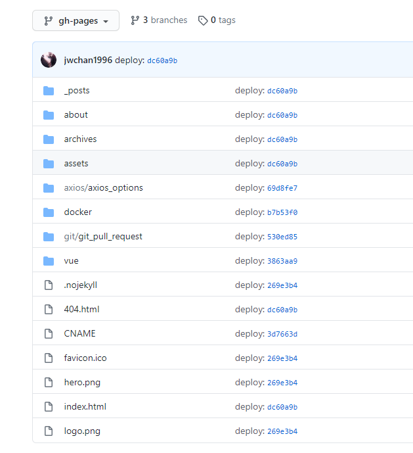View the 3 branches list

tap(165, 20)
